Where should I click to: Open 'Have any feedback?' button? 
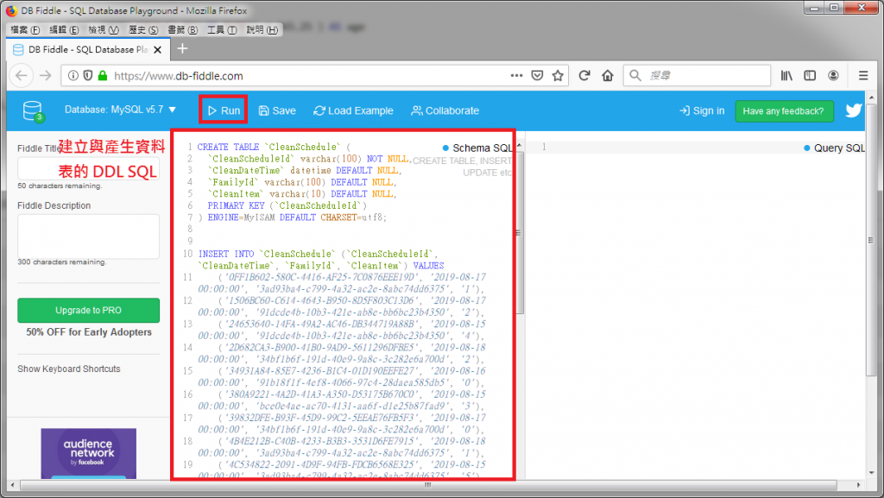tap(783, 111)
